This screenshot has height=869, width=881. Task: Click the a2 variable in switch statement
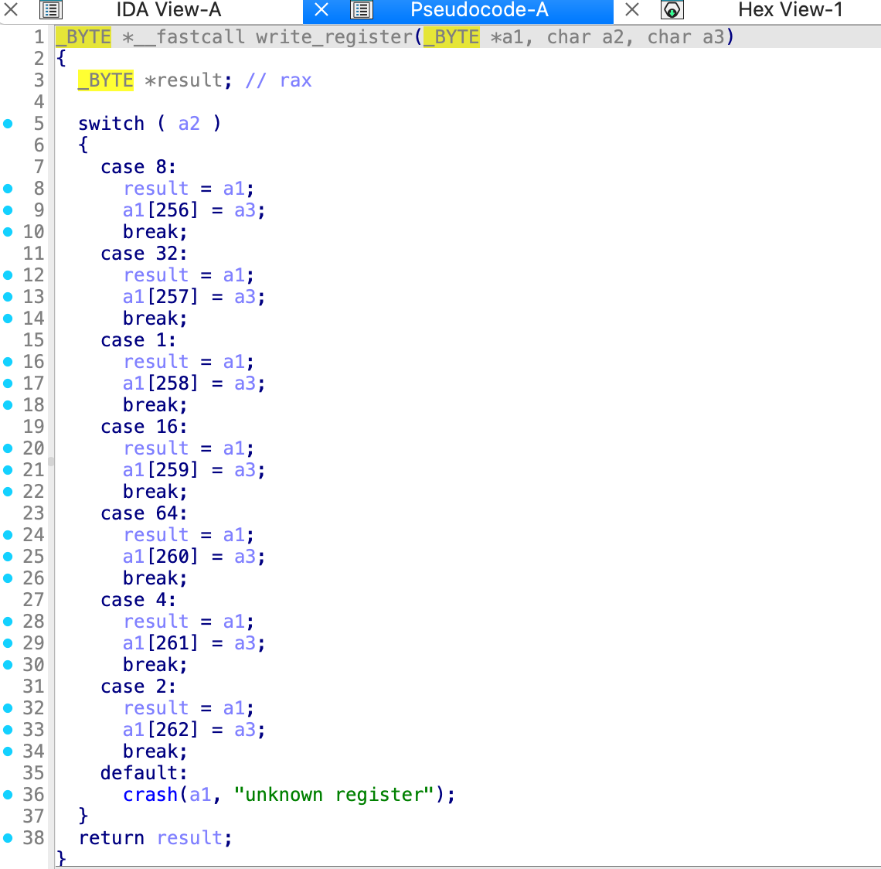[189, 124]
